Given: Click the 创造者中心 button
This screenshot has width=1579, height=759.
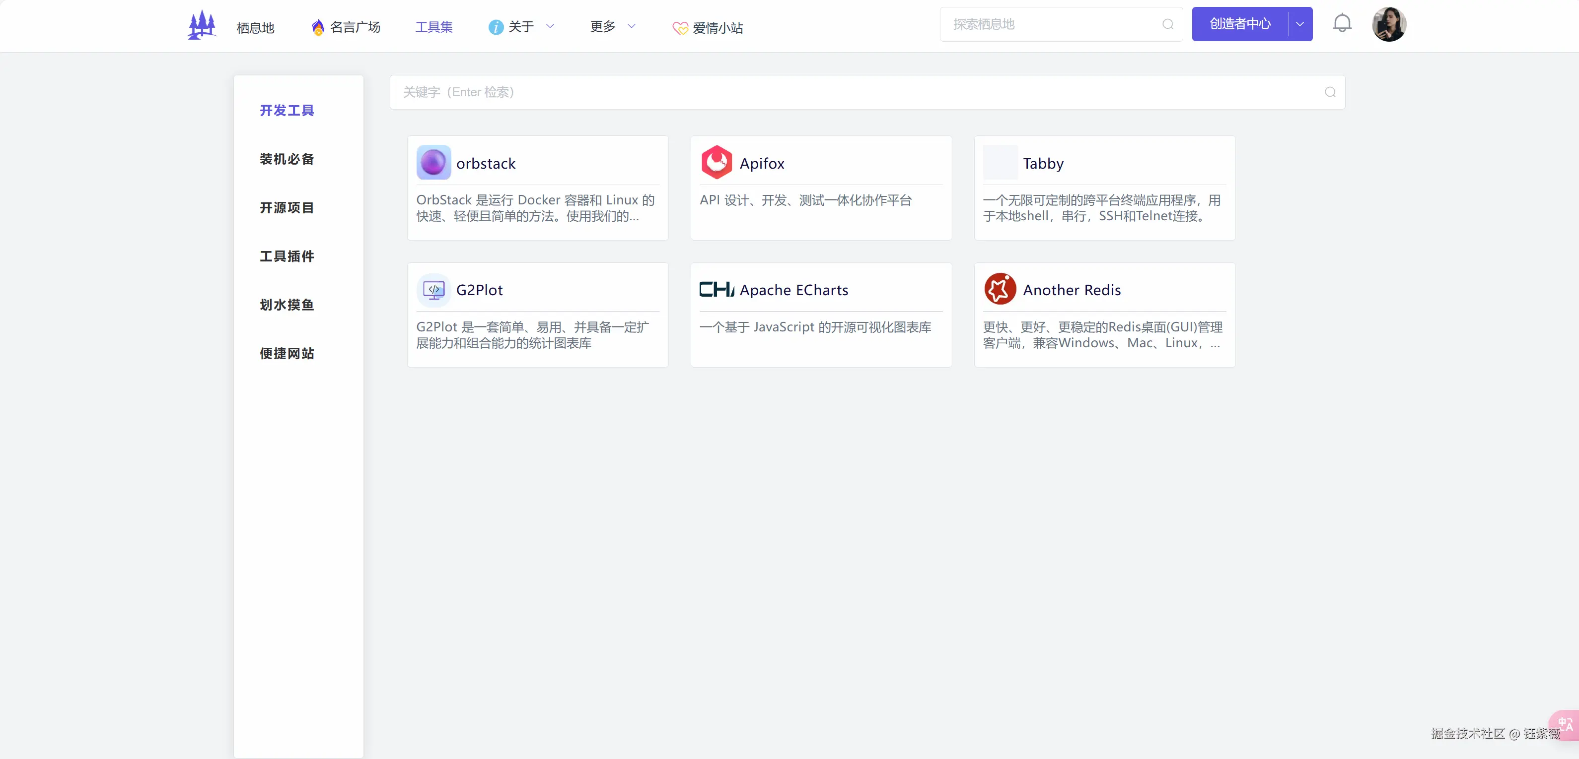Looking at the screenshot, I should point(1239,24).
